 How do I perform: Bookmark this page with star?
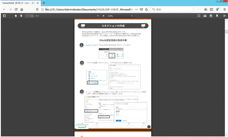pyautogui.click(x=146, y=9)
